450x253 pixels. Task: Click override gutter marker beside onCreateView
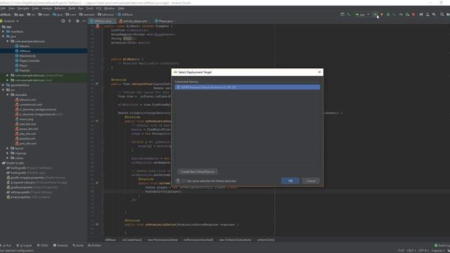coord(97,84)
